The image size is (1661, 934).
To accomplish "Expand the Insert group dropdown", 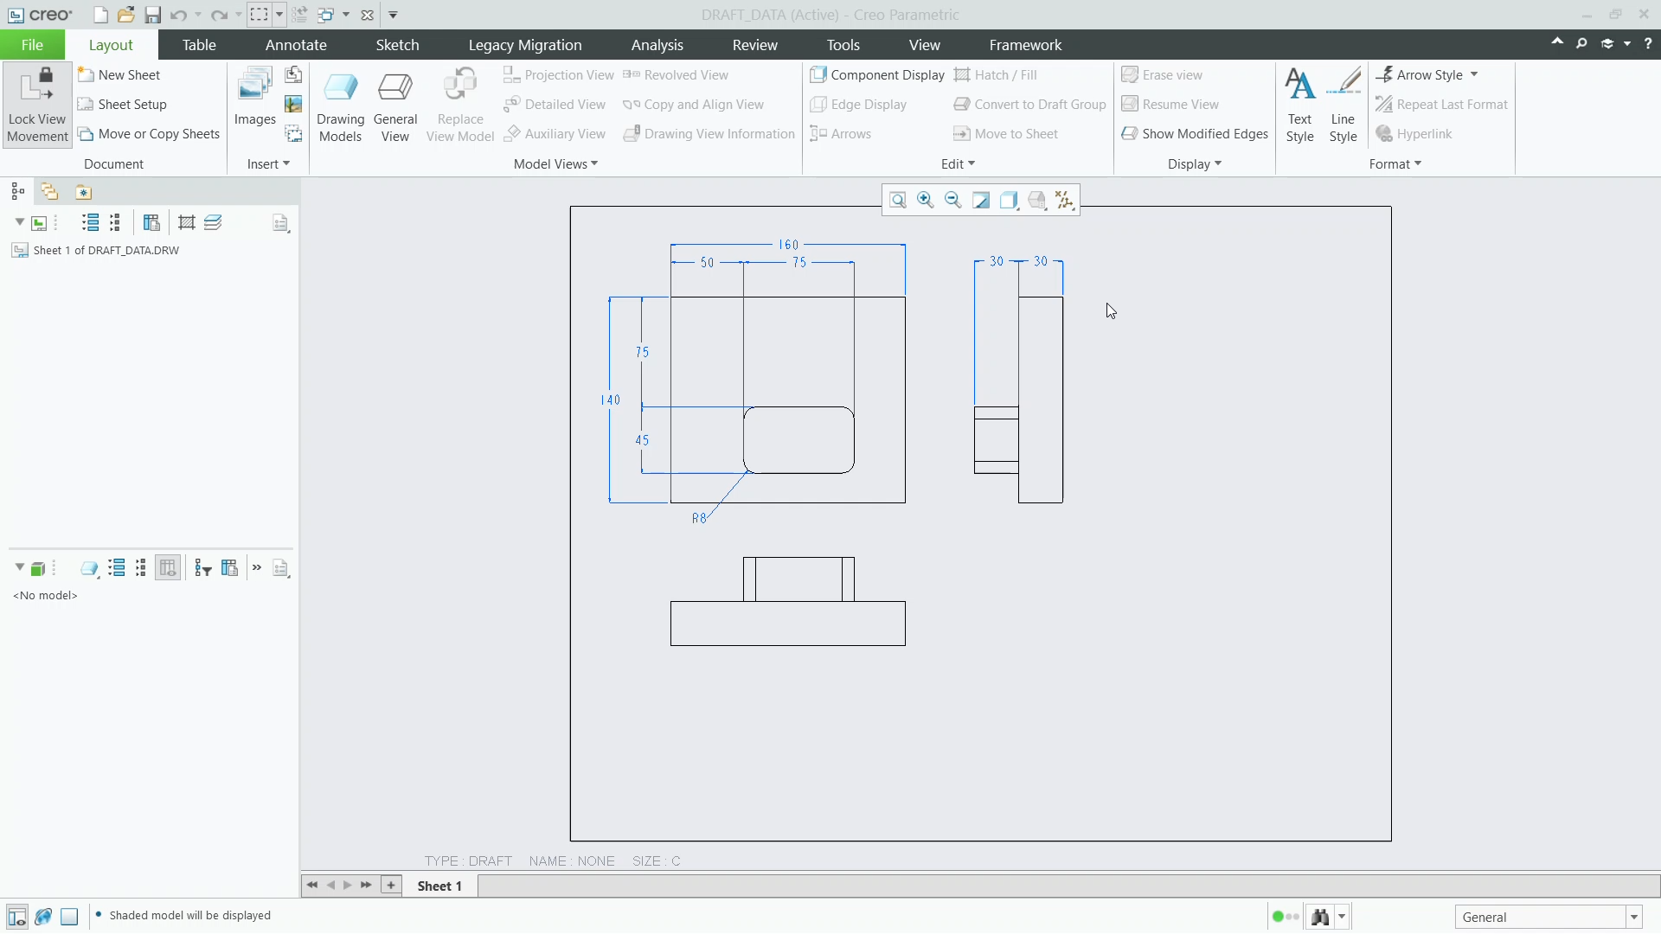I will (x=268, y=164).
